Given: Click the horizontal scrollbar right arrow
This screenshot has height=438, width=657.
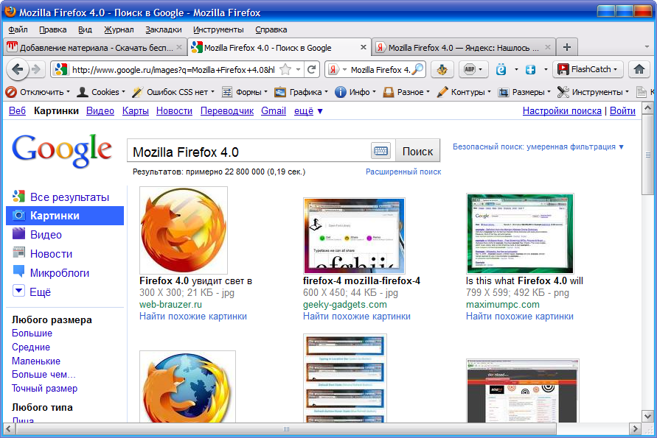Looking at the screenshot, I should pyautogui.click(x=636, y=428).
